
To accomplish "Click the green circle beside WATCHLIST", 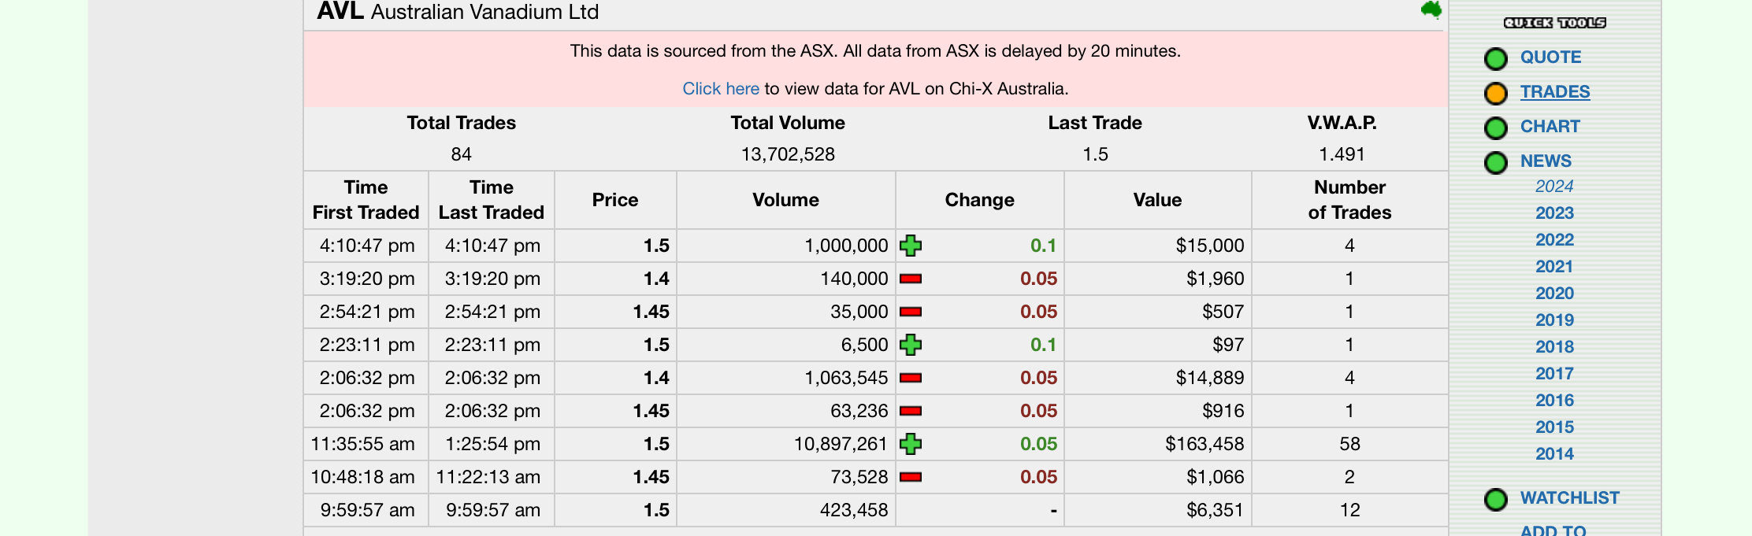I will tap(1495, 499).
